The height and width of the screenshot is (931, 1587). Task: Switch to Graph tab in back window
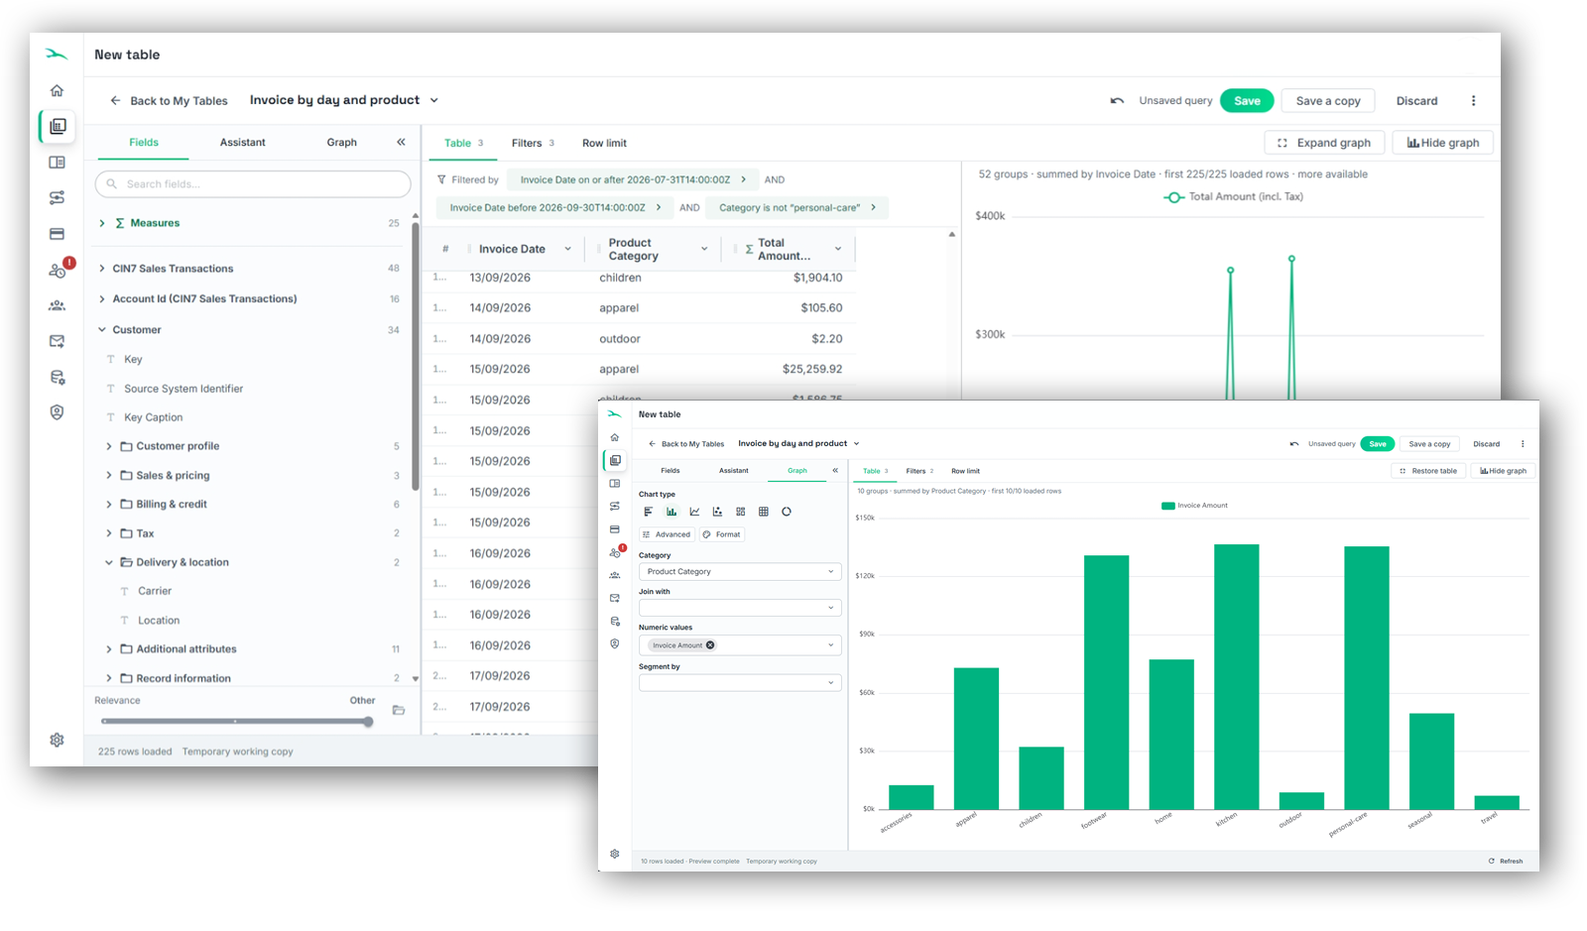click(341, 142)
